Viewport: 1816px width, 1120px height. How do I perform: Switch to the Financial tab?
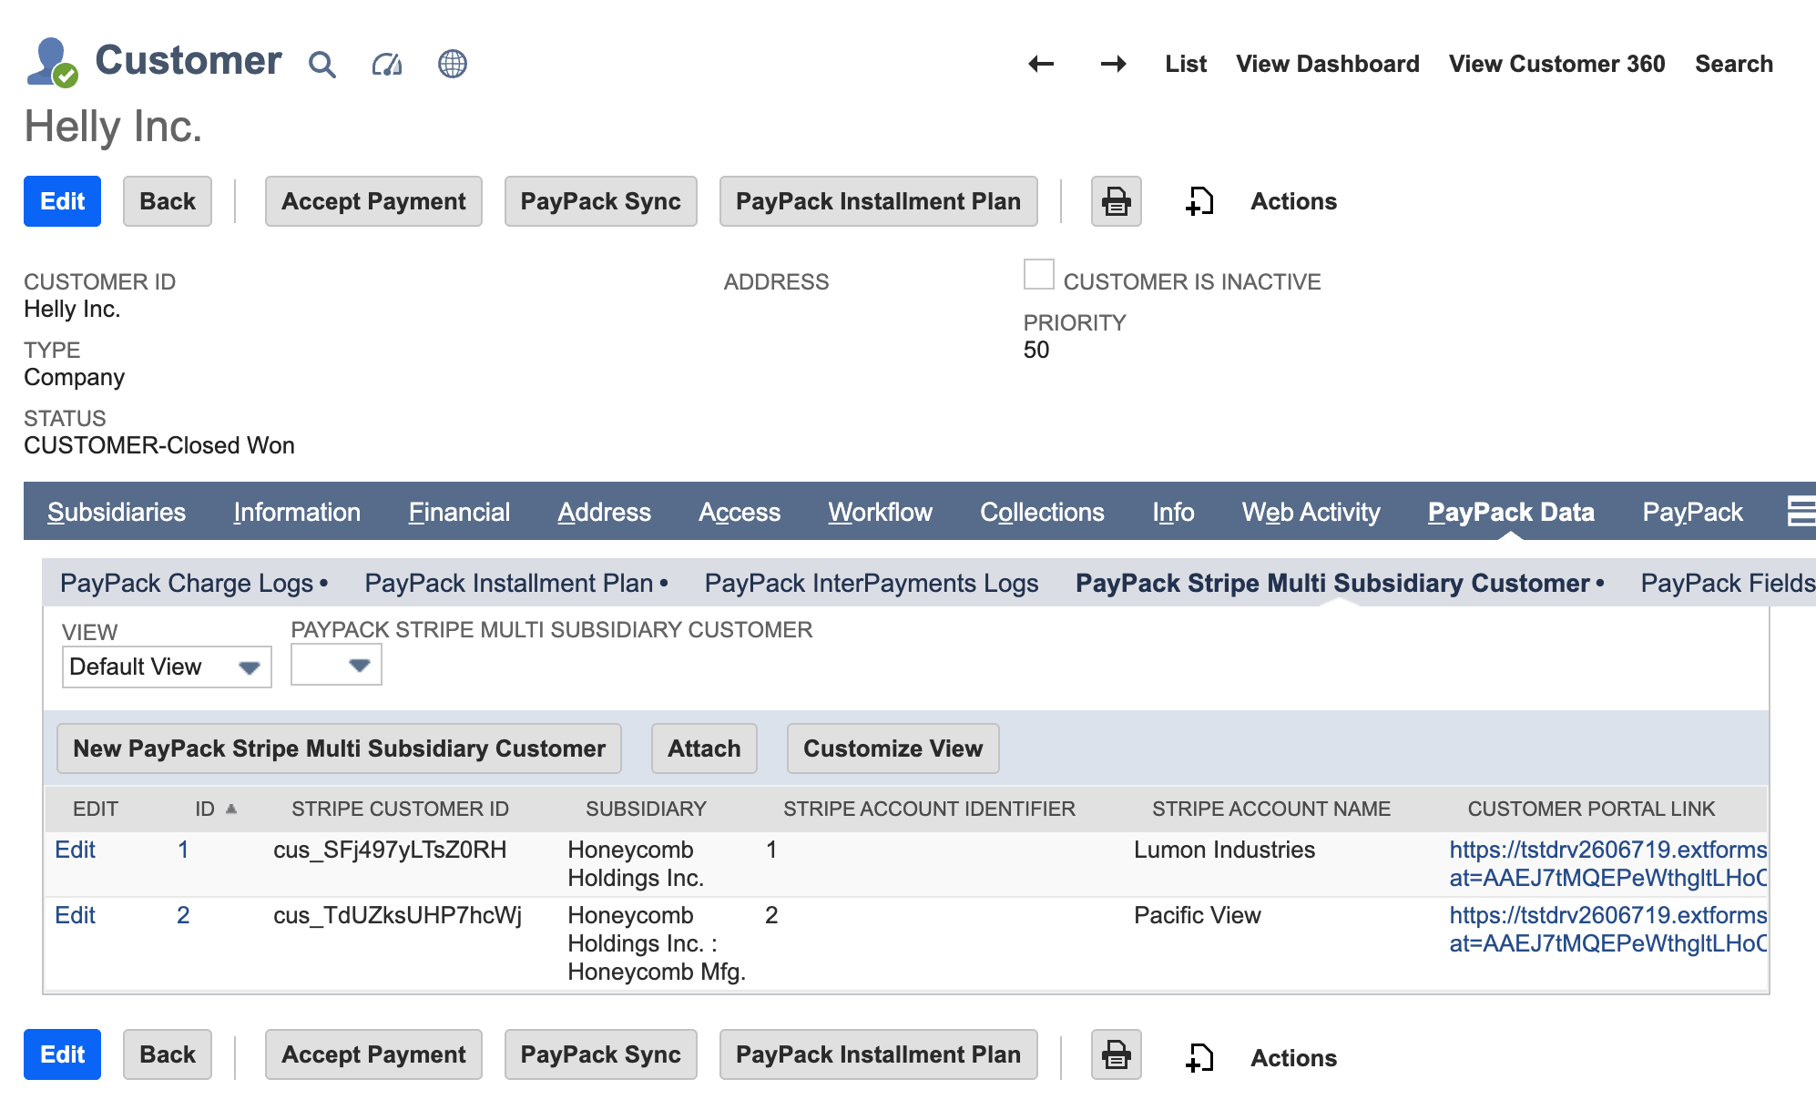(458, 512)
